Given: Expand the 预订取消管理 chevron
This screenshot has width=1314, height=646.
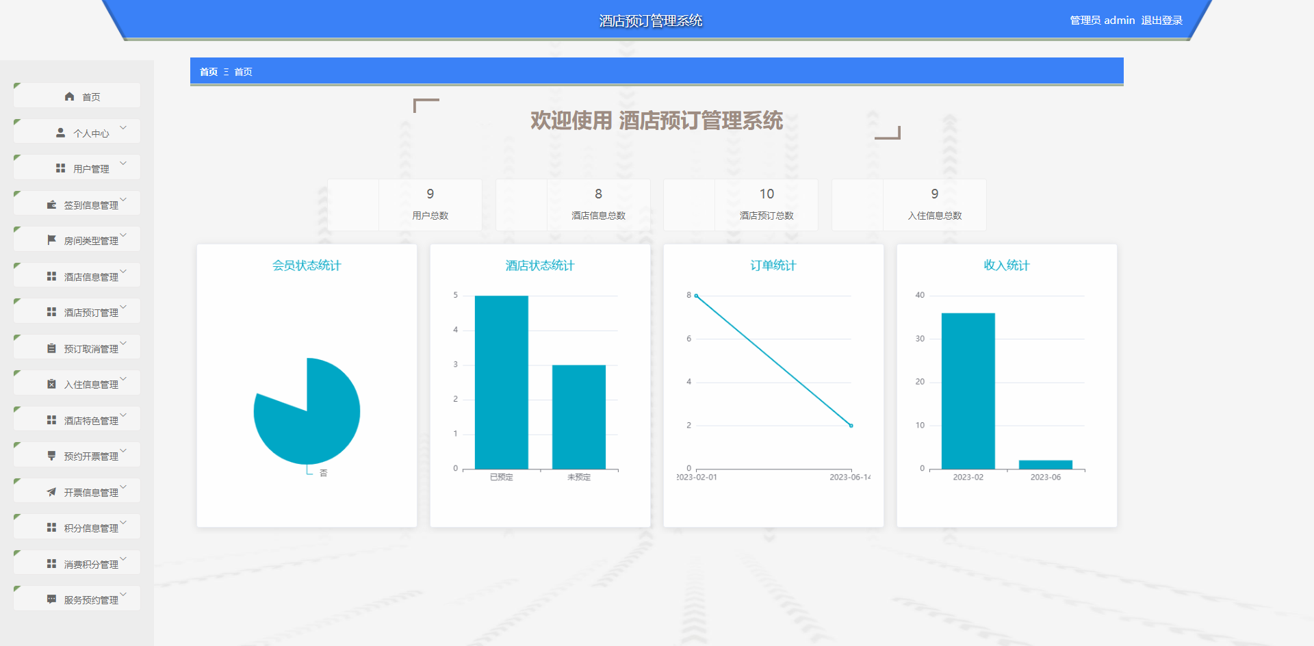Looking at the screenshot, I should coord(123,343).
